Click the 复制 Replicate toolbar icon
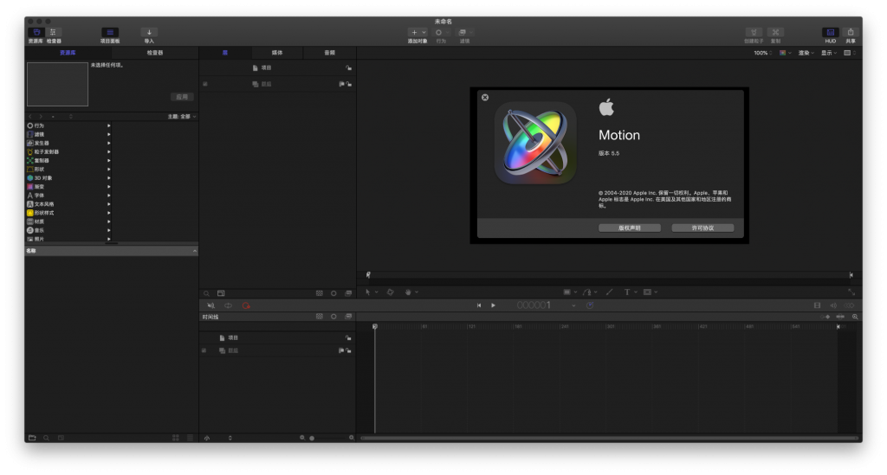The height and width of the screenshot is (475, 887). (775, 33)
